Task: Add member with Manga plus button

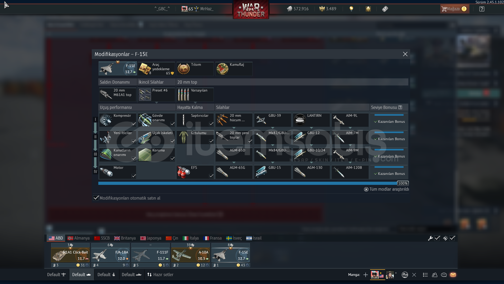Action: 365,275
